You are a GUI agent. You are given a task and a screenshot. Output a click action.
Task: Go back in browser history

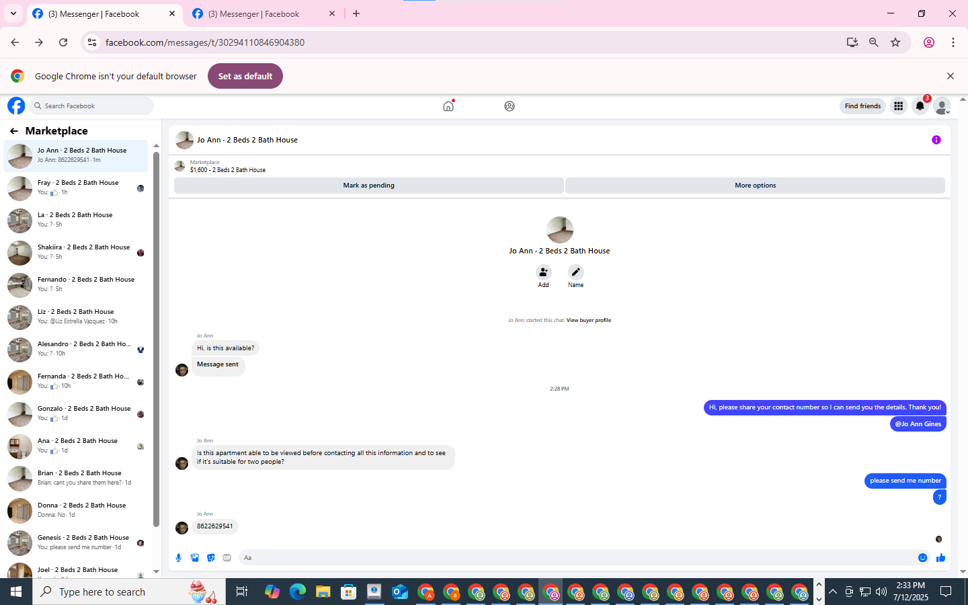click(15, 42)
